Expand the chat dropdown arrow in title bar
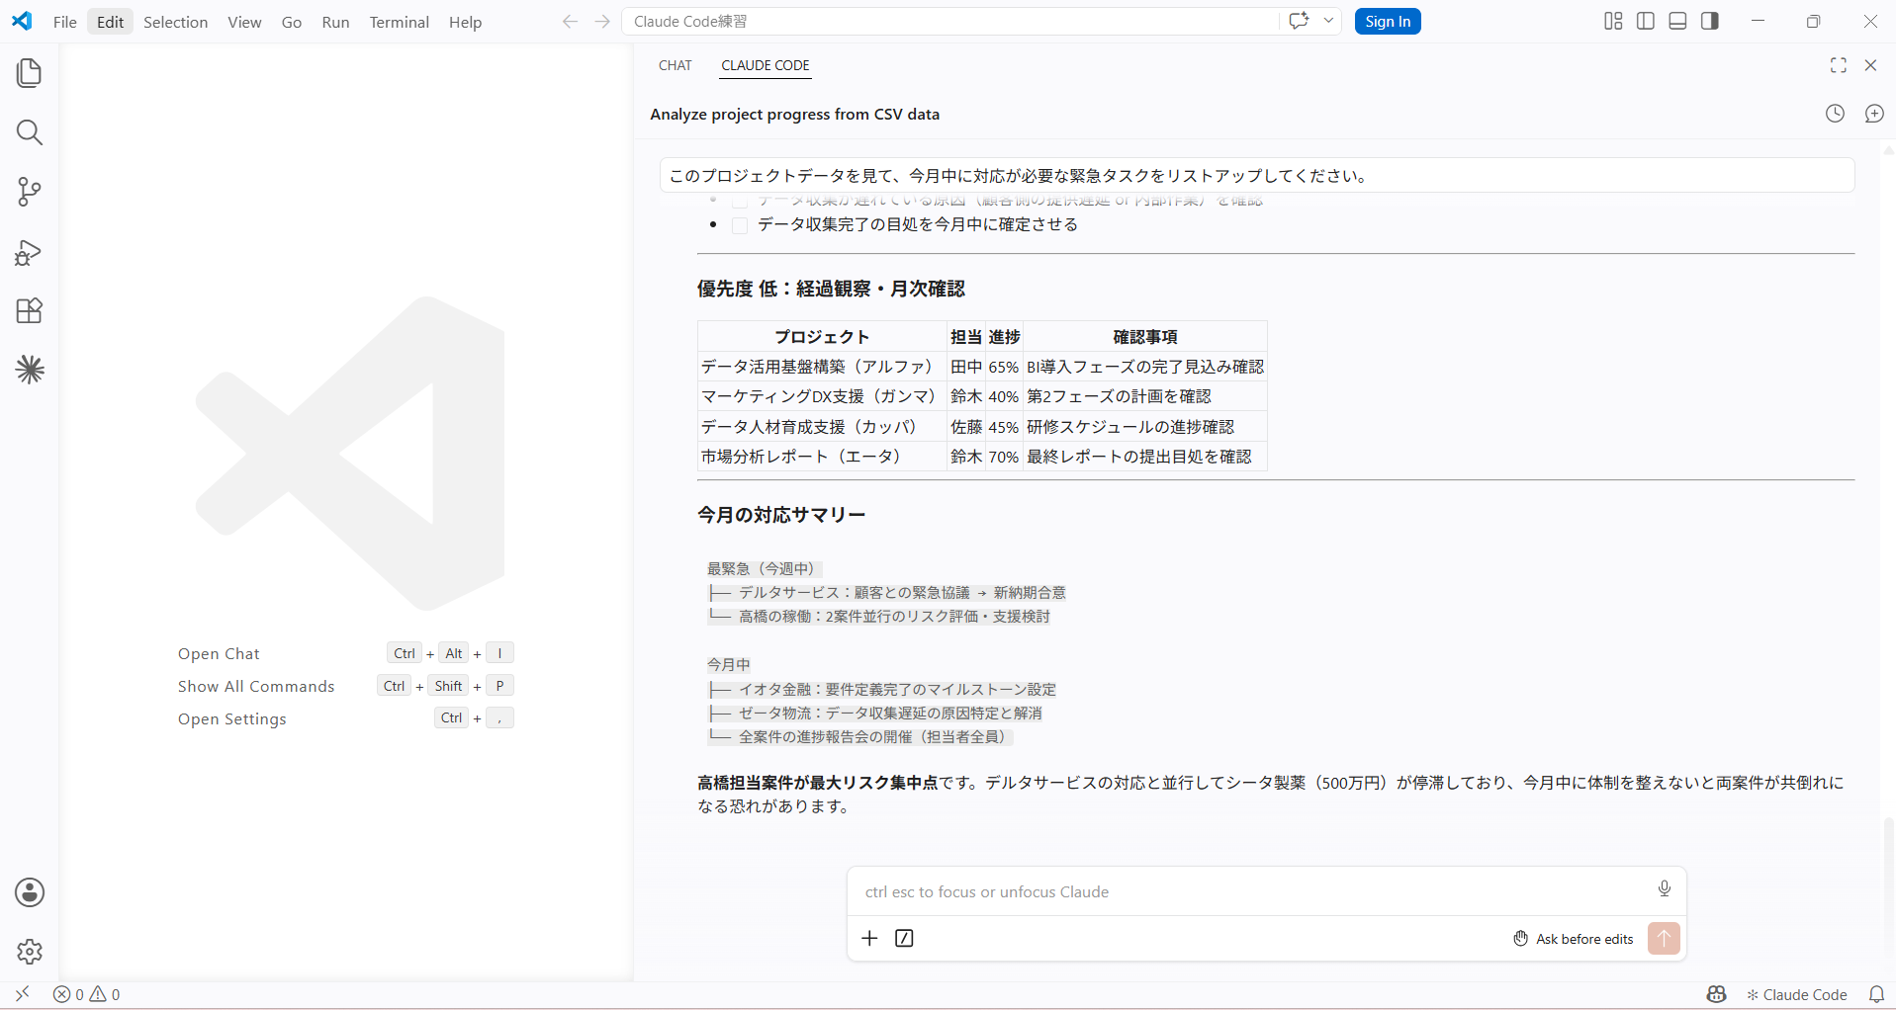The height and width of the screenshot is (1010, 1896). pos(1328,21)
